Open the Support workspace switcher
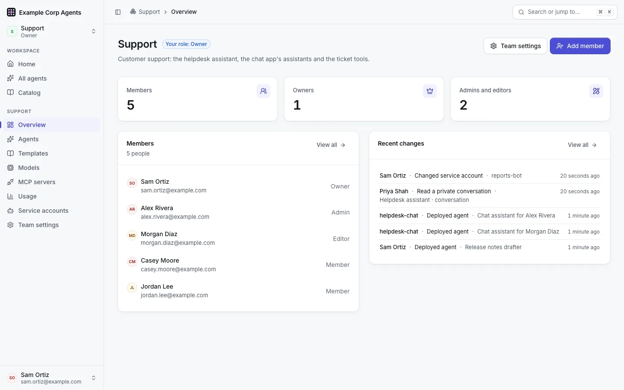 52,31
